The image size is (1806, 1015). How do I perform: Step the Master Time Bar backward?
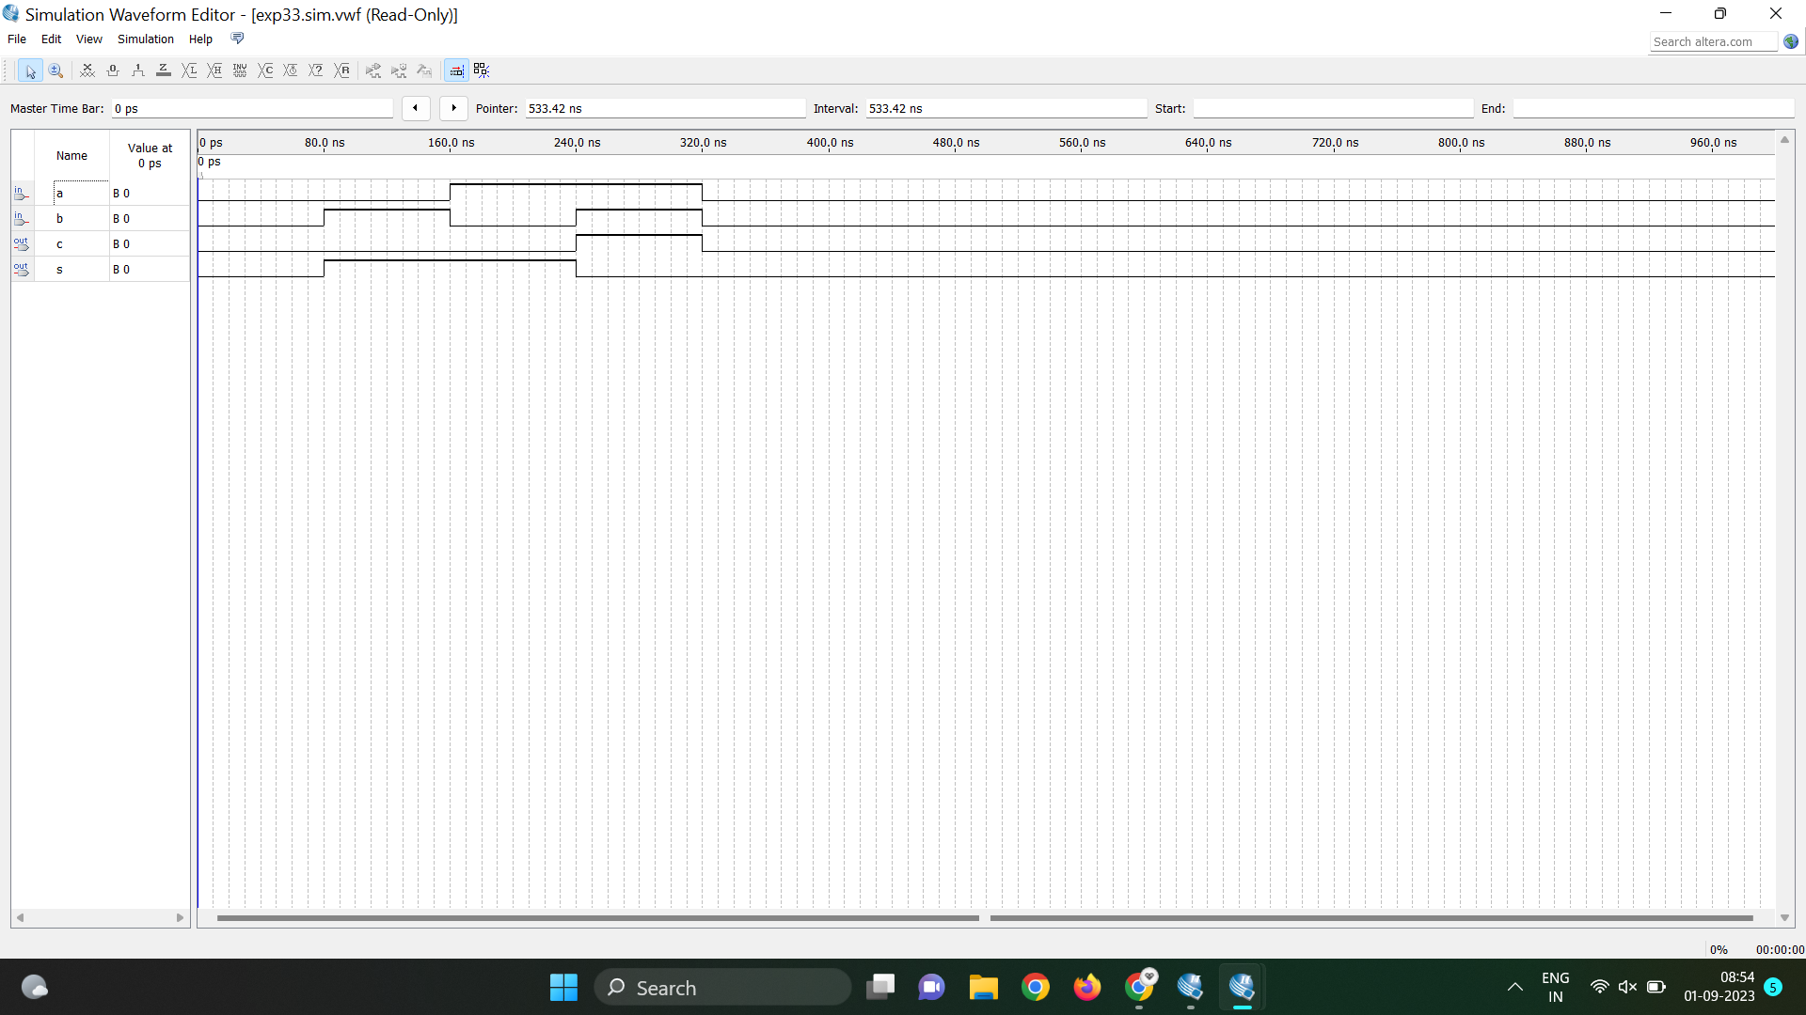coord(416,108)
